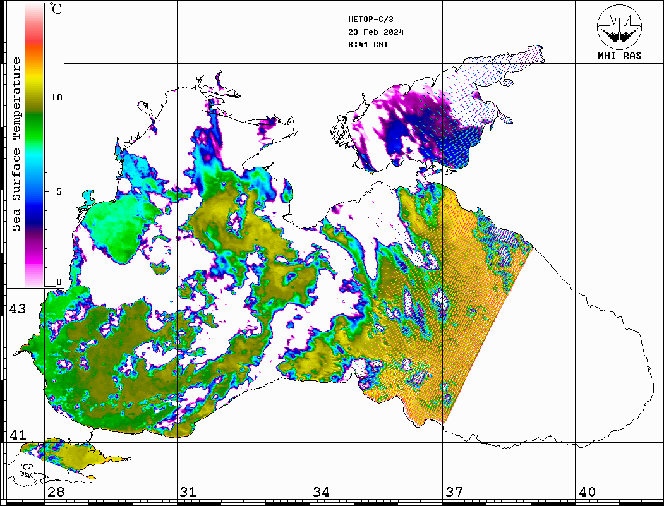Click longitude label '34'
The image size is (664, 506).
click(322, 492)
